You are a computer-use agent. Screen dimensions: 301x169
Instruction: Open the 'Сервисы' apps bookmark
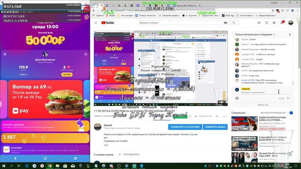click(x=98, y=15)
